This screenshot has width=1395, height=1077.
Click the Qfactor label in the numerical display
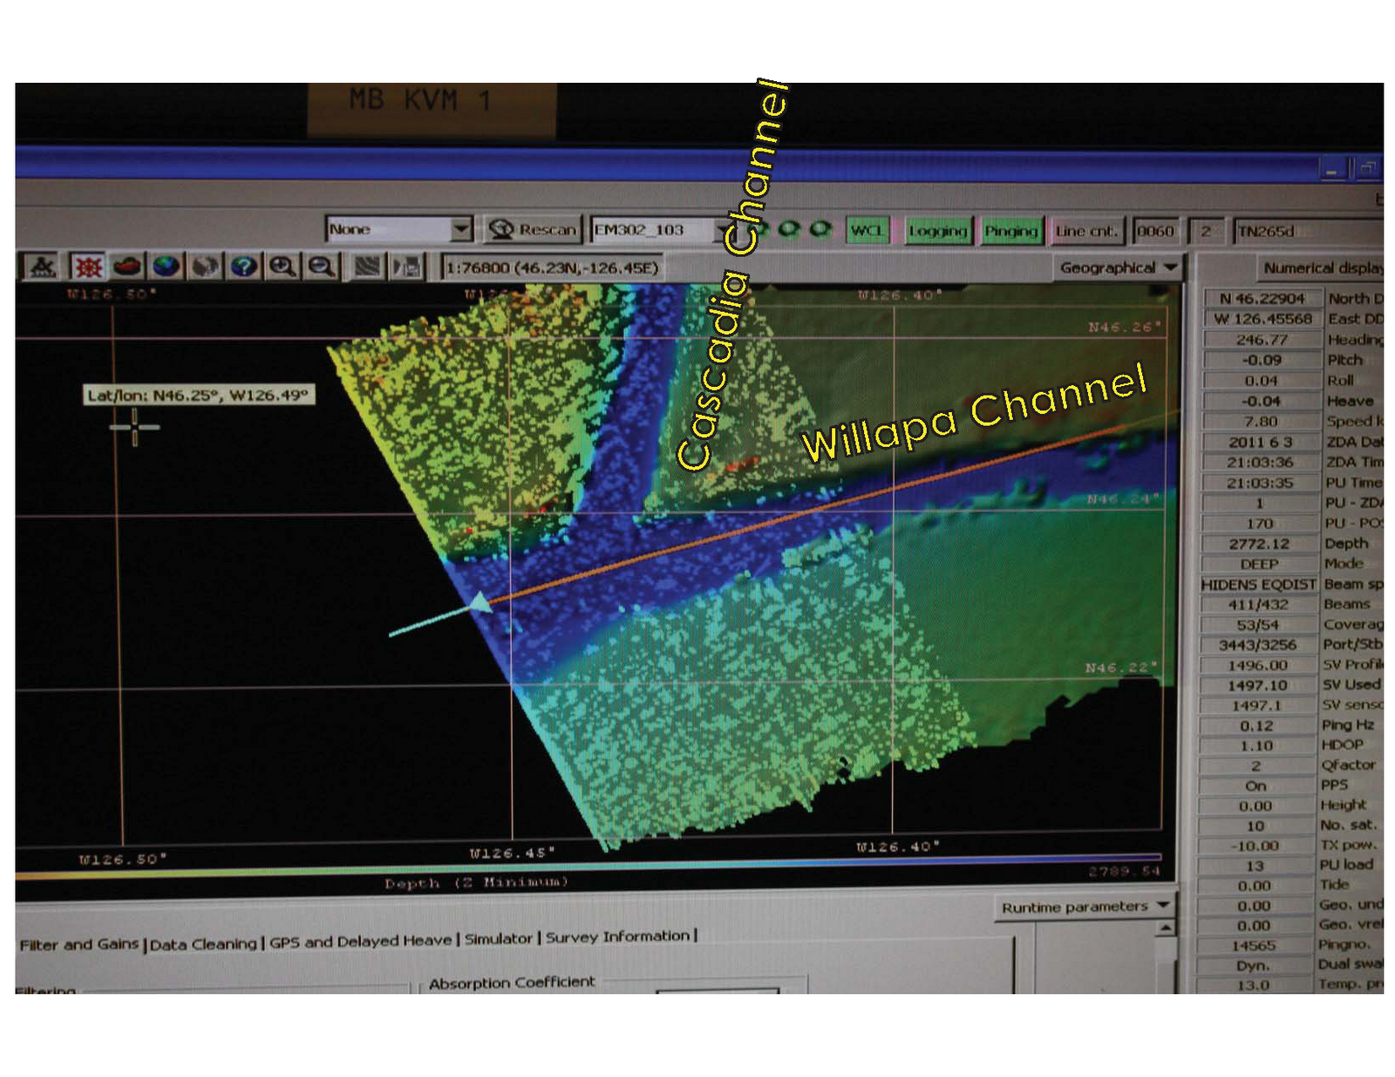click(1348, 765)
